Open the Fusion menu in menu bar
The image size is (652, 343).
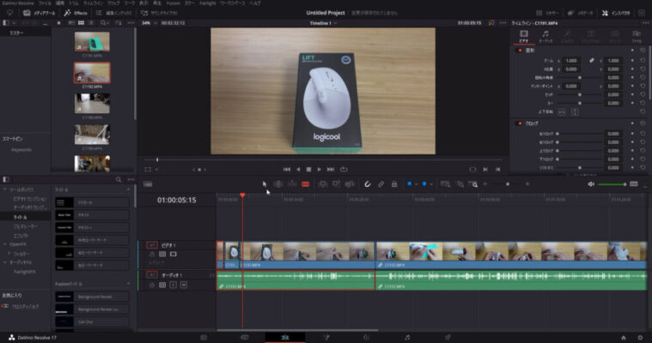click(x=173, y=3)
